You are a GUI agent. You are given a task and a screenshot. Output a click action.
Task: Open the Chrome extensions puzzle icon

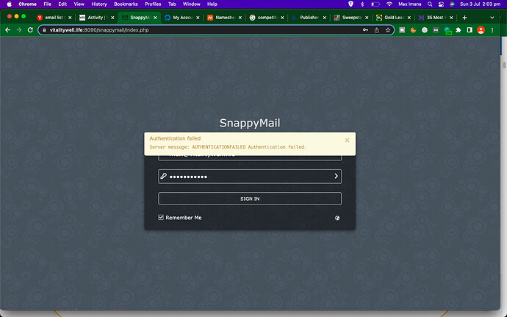pyautogui.click(x=459, y=30)
